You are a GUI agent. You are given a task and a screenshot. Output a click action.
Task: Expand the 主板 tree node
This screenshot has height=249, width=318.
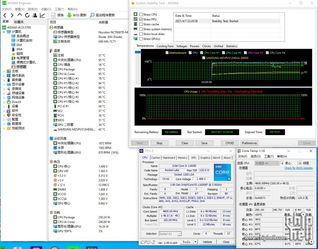[x=4, y=71]
